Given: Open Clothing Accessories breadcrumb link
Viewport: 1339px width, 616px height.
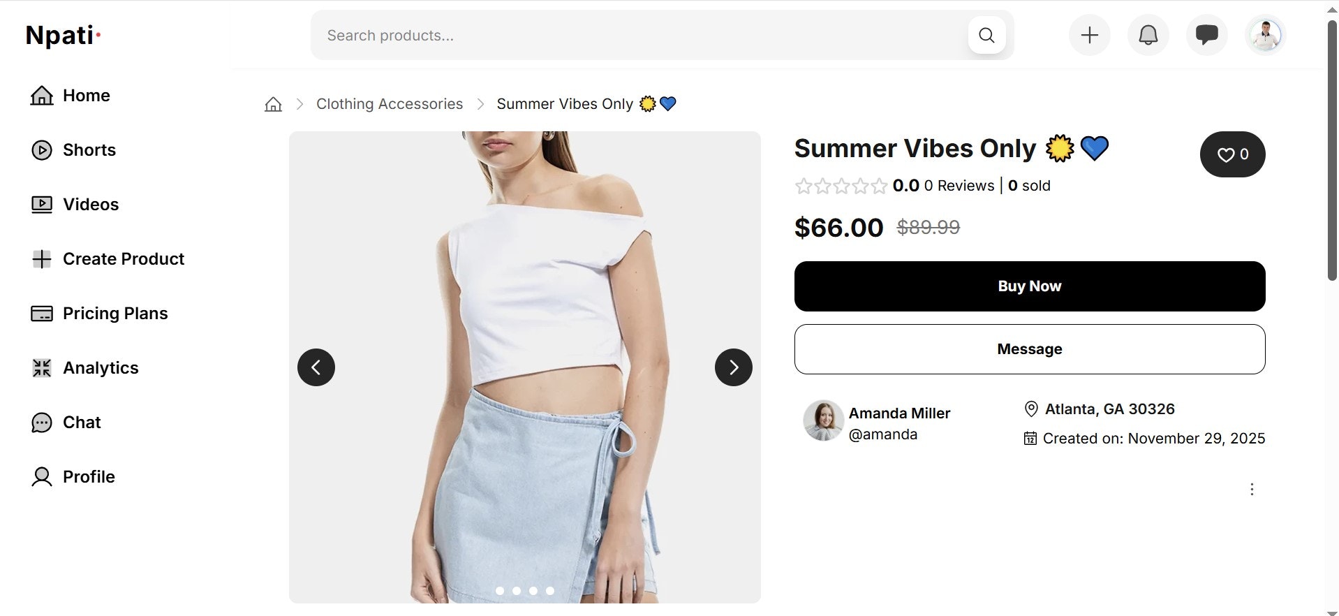Looking at the screenshot, I should coord(389,103).
